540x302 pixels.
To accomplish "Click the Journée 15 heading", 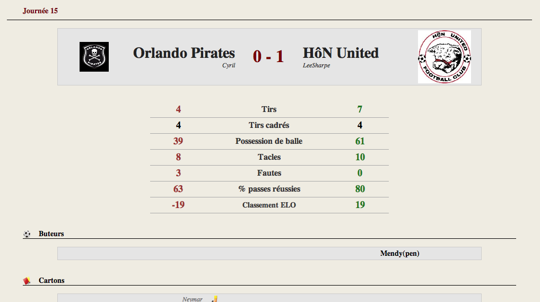I will coord(40,11).
